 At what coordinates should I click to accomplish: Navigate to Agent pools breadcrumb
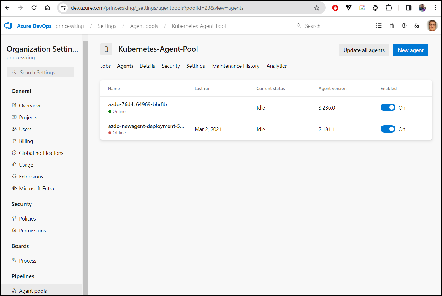point(144,26)
